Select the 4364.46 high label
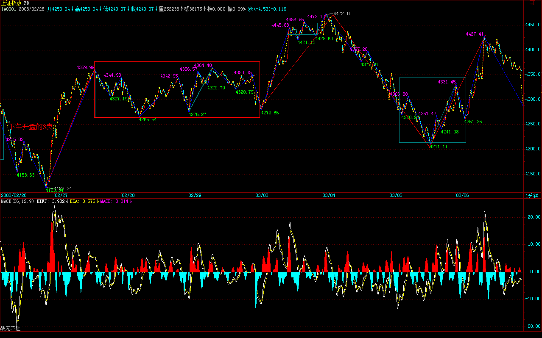542x338 pixels. point(203,65)
